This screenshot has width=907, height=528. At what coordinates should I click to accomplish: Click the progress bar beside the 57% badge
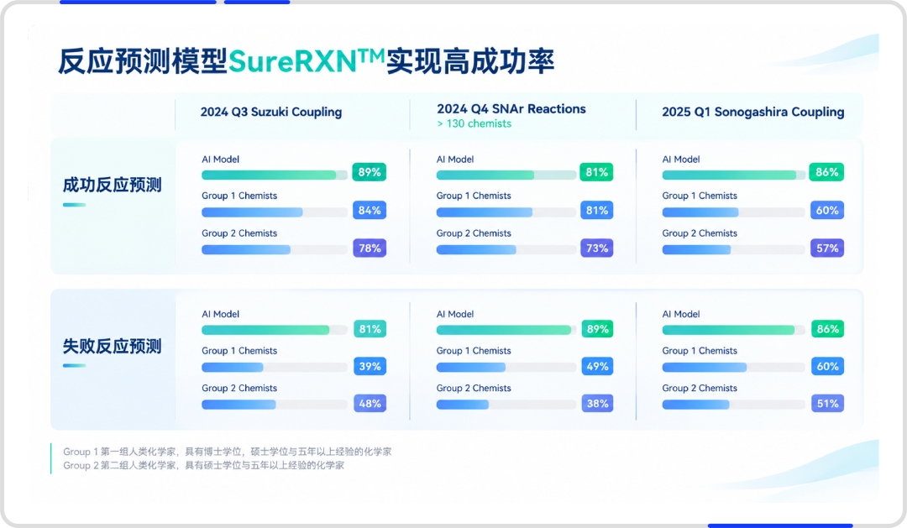733,250
